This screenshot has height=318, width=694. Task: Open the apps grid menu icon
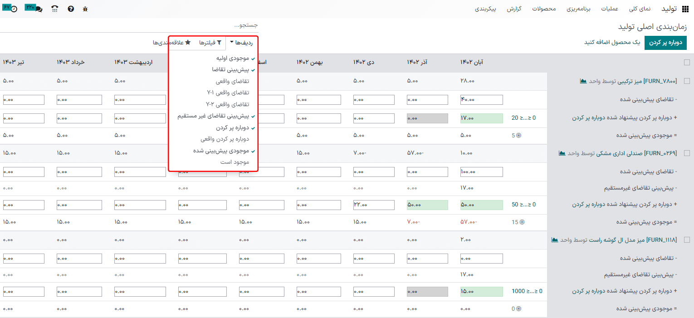click(x=685, y=9)
